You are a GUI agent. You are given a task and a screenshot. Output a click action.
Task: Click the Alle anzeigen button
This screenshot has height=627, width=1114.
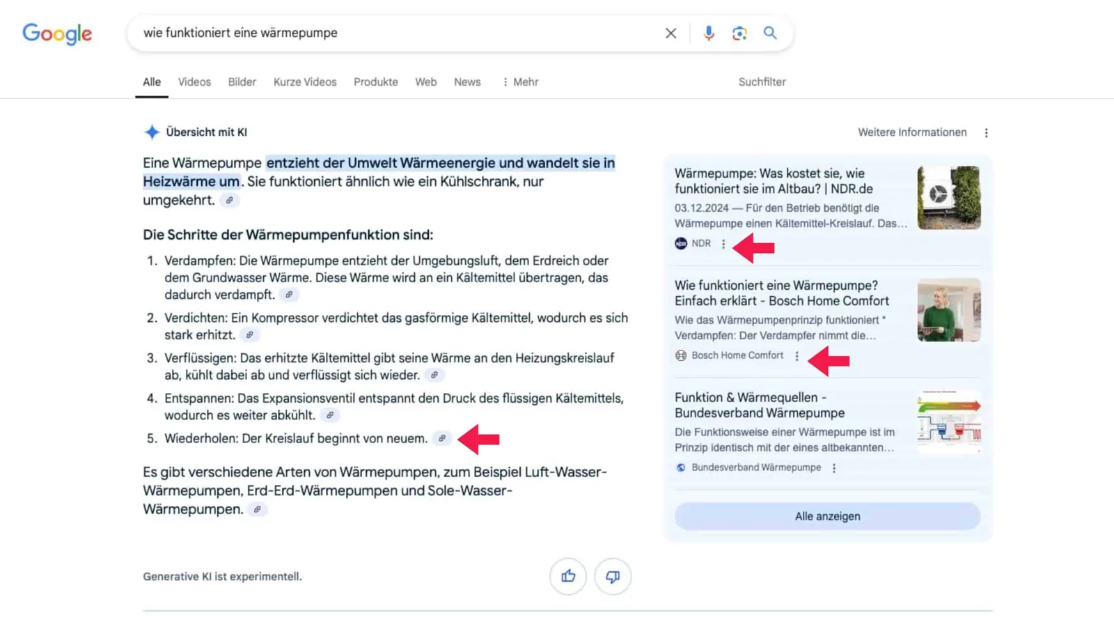click(x=827, y=516)
